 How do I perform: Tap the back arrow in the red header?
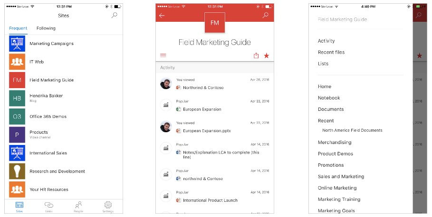click(x=162, y=16)
